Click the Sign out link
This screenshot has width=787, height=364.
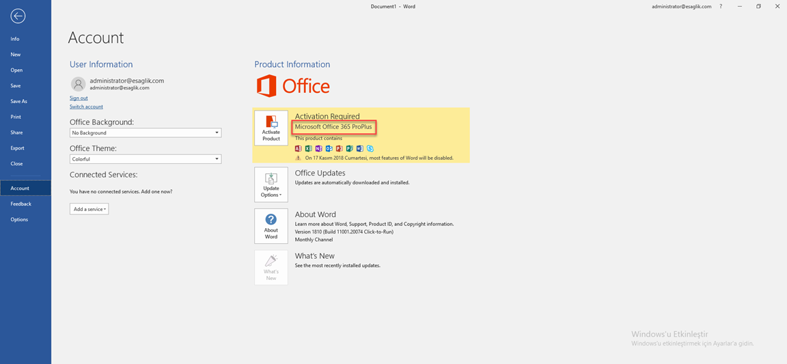(79, 98)
